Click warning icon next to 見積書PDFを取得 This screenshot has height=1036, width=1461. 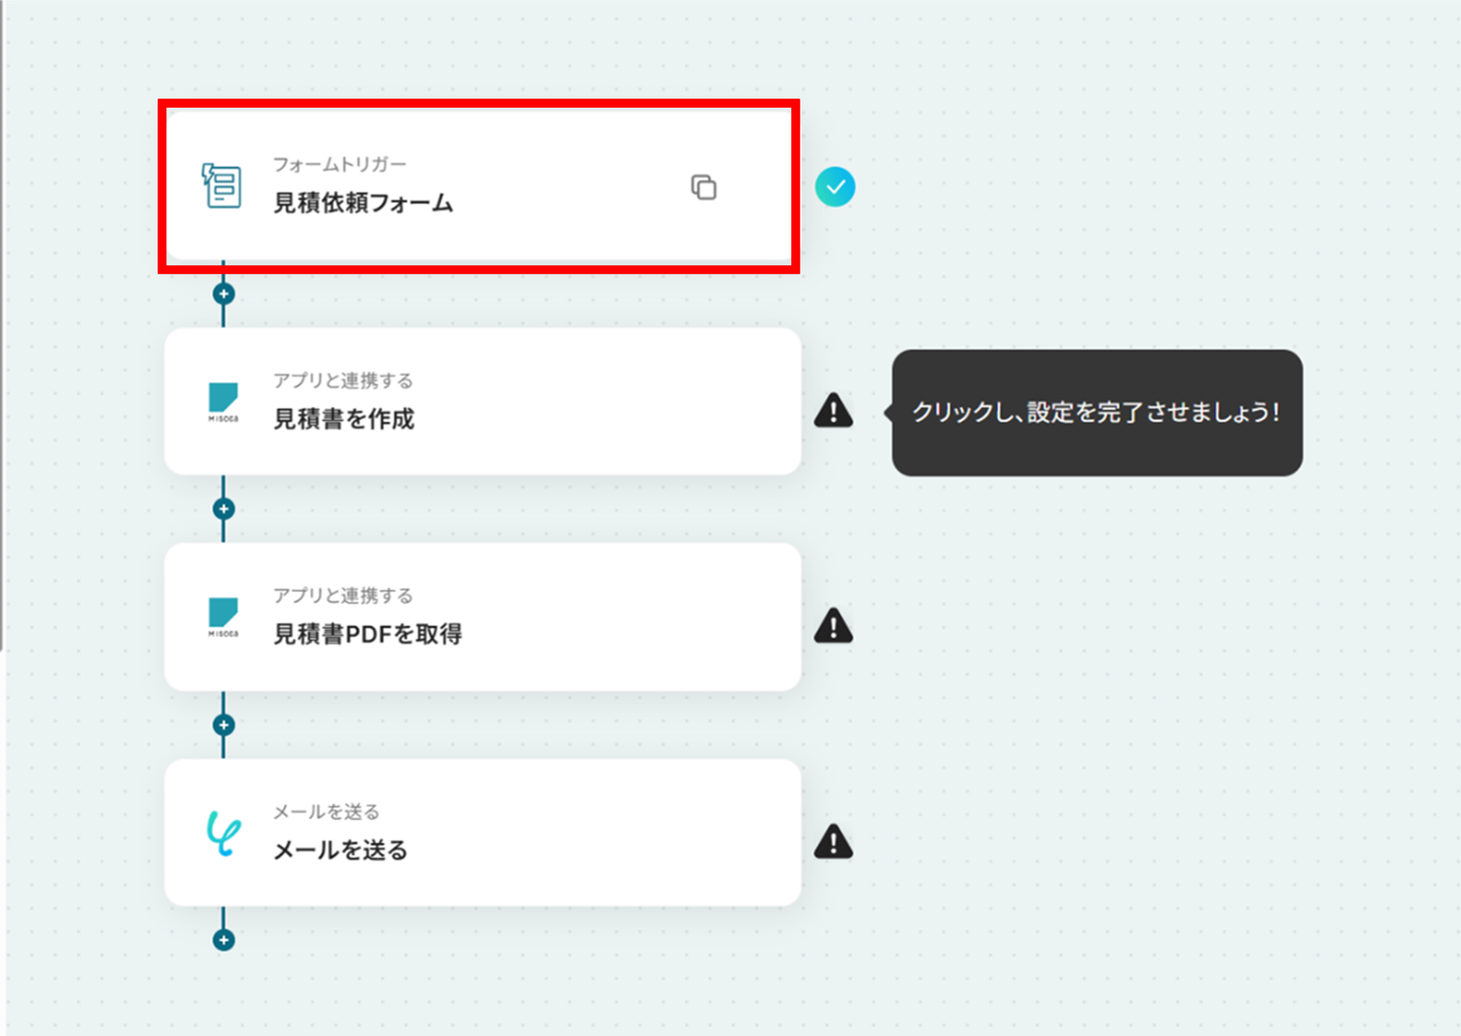coord(833,626)
